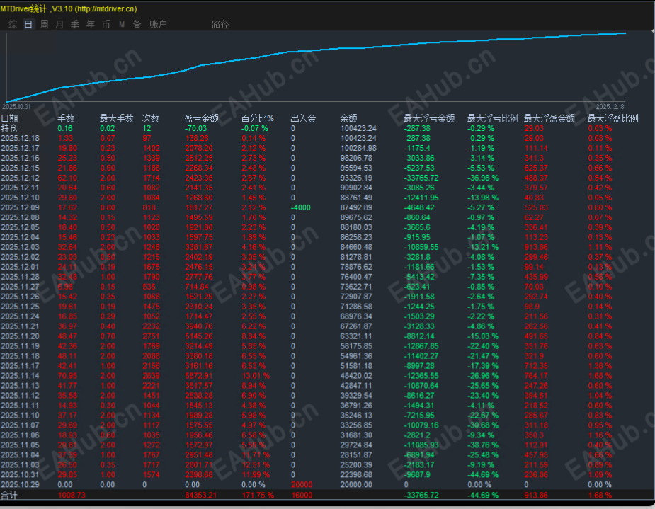The image size is (655, 509).
Task: Select the 2025.11.14 date cell
Action: click(20, 376)
